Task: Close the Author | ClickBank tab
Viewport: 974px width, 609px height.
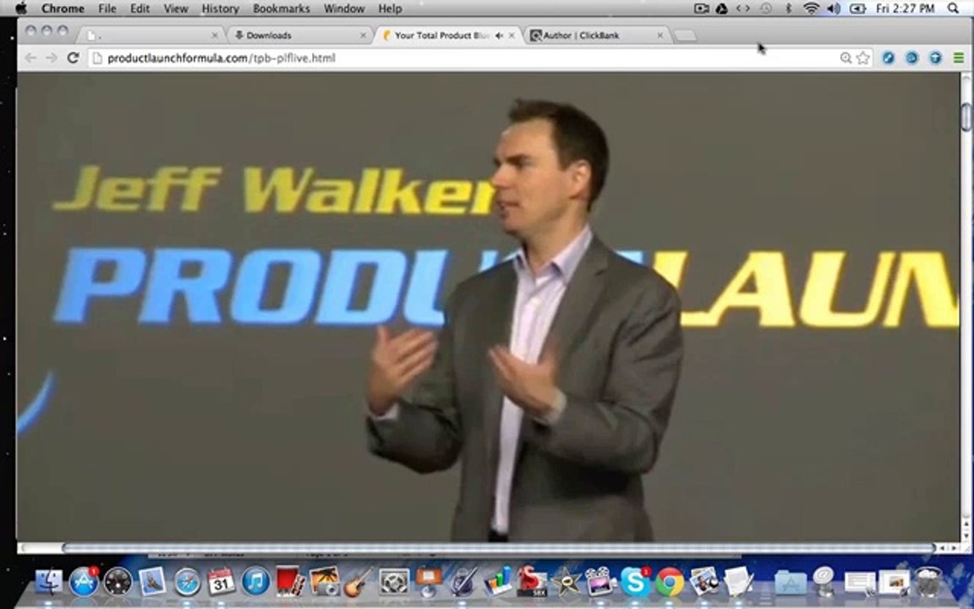Action: point(659,36)
